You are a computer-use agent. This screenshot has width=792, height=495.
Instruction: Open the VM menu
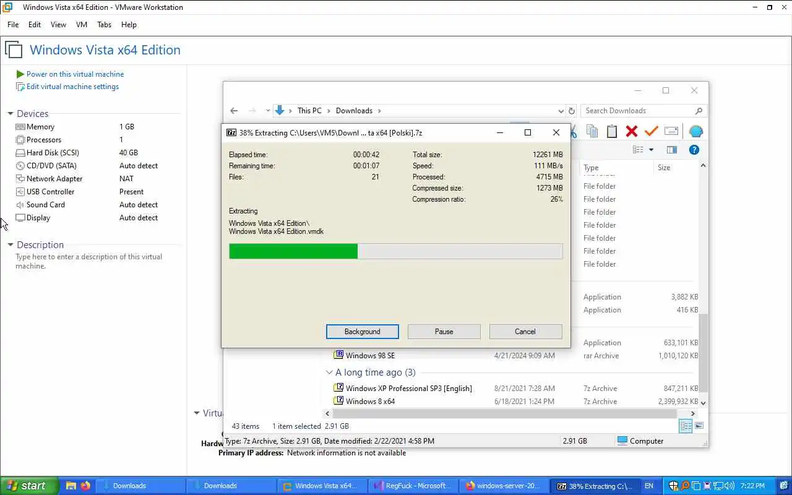[x=82, y=25]
